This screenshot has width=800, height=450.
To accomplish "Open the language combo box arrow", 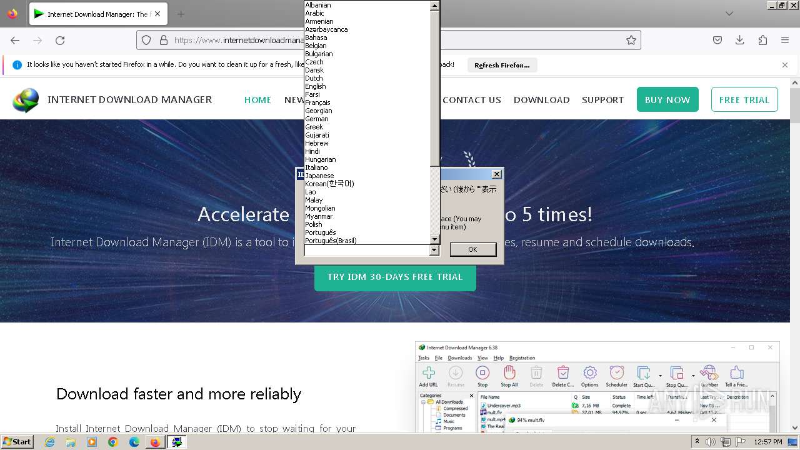I will (434, 250).
